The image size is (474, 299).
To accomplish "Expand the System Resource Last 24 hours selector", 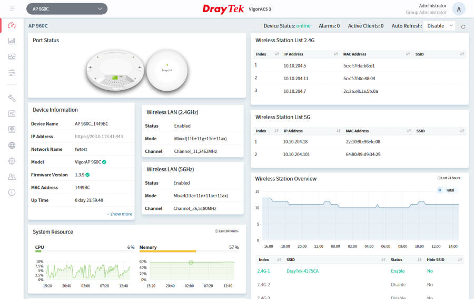I will coord(226,231).
